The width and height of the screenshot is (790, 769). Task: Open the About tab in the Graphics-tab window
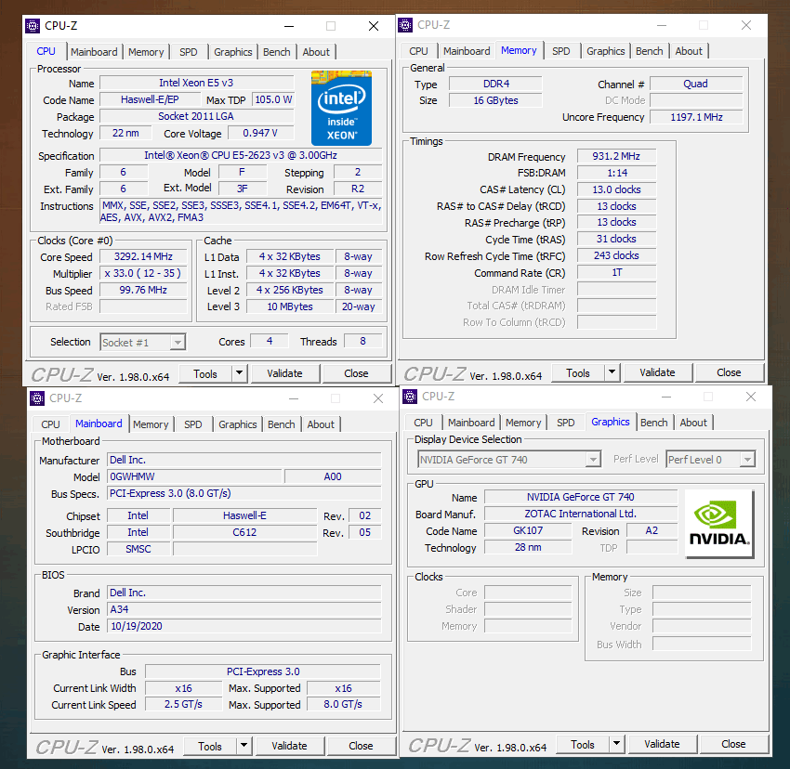point(693,423)
